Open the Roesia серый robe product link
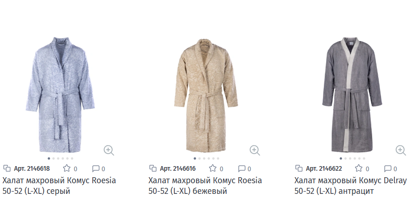 [59, 186]
